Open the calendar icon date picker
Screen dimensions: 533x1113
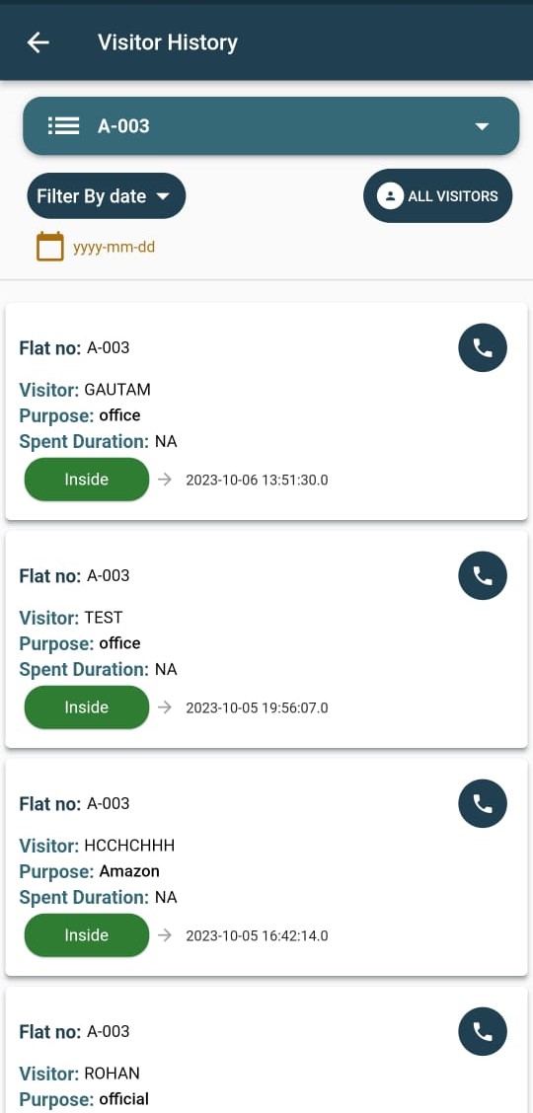pos(50,247)
